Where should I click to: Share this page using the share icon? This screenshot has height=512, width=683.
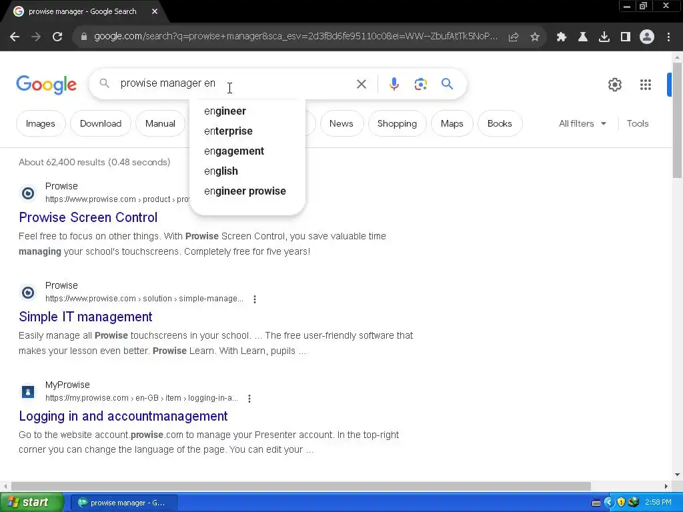[x=514, y=37]
